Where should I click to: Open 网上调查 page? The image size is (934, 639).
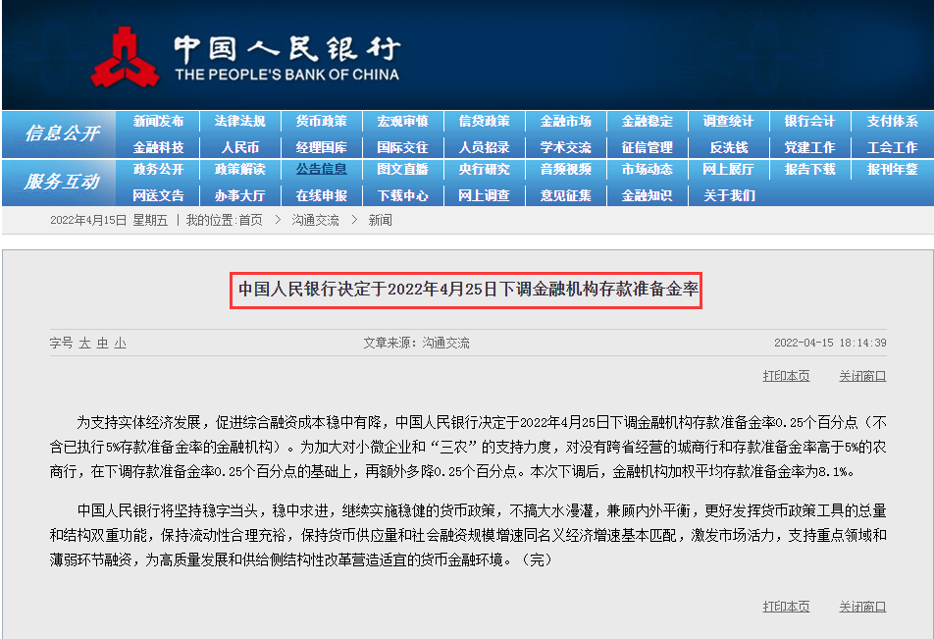coord(485,195)
